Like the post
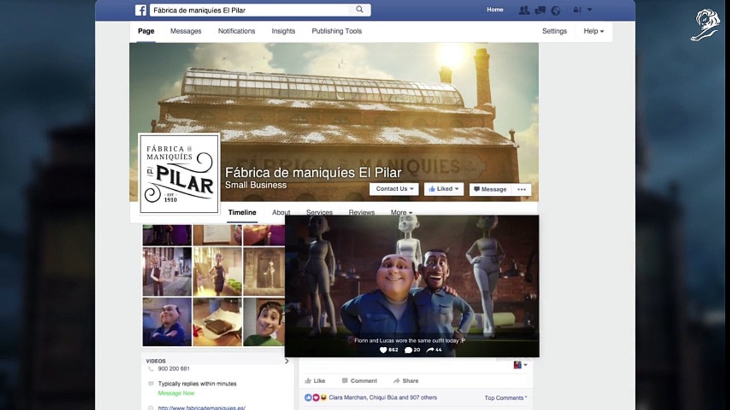The image size is (730, 410). [x=315, y=381]
